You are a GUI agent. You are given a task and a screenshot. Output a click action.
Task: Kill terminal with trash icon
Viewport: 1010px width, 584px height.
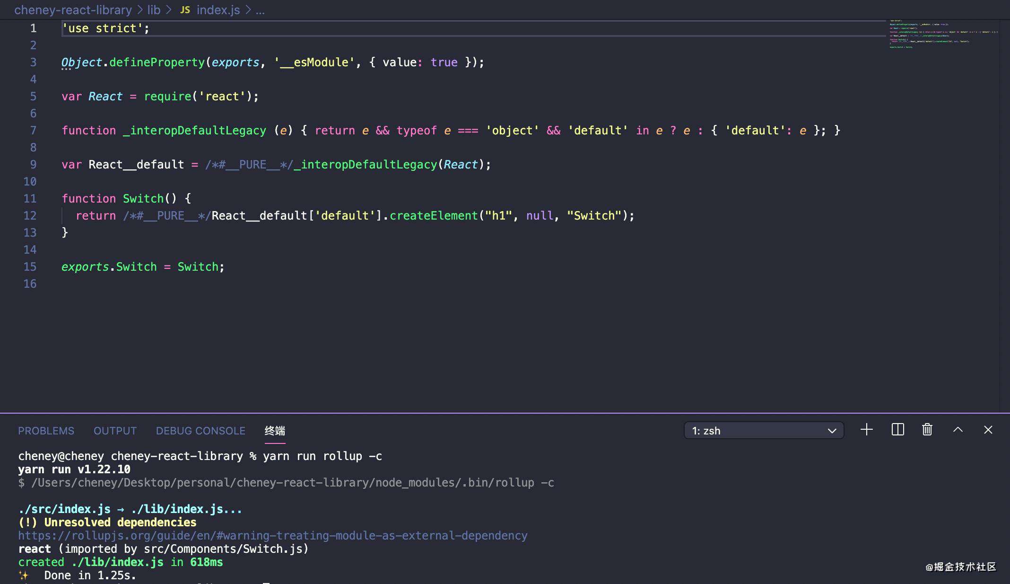point(927,430)
